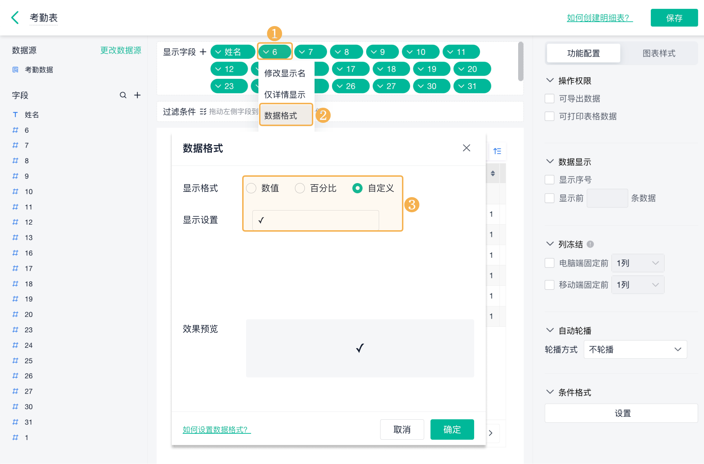Click the 显示设置 input field
The width and height of the screenshot is (704, 464).
point(315,220)
